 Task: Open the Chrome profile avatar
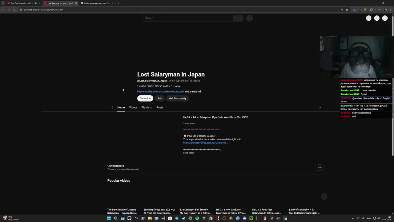385,10
